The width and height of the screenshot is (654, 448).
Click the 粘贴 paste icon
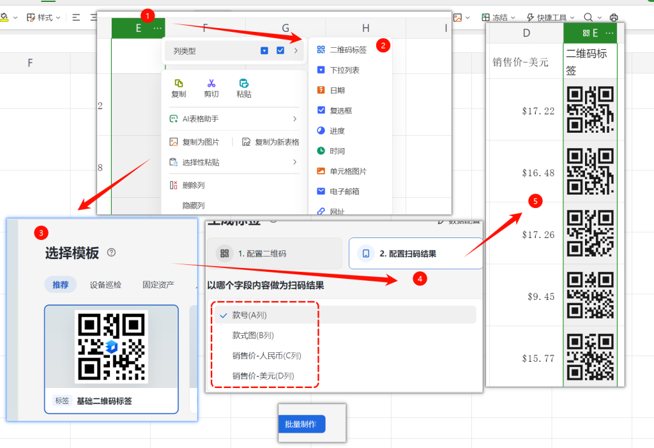[244, 84]
